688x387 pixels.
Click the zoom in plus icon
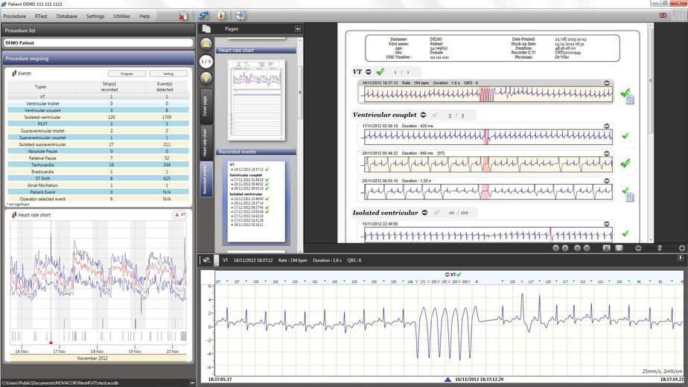(682, 248)
